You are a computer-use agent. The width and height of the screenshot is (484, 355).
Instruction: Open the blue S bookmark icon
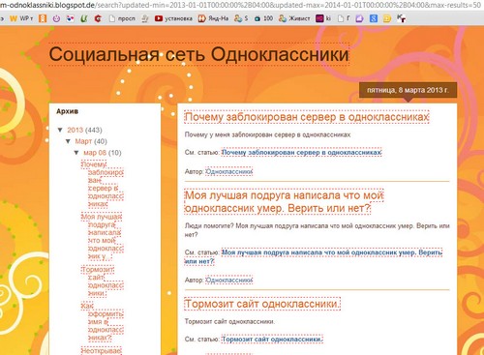374,18
